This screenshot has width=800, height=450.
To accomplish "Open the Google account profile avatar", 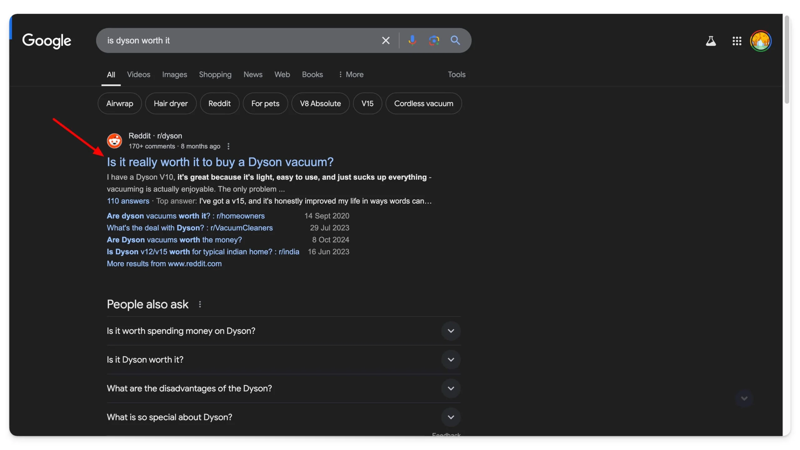I will (761, 41).
